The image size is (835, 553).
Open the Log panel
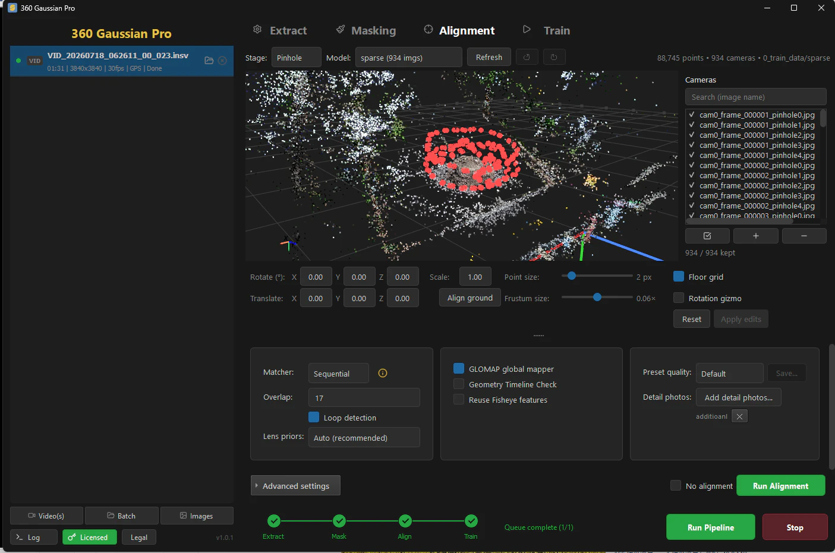[x=34, y=537]
